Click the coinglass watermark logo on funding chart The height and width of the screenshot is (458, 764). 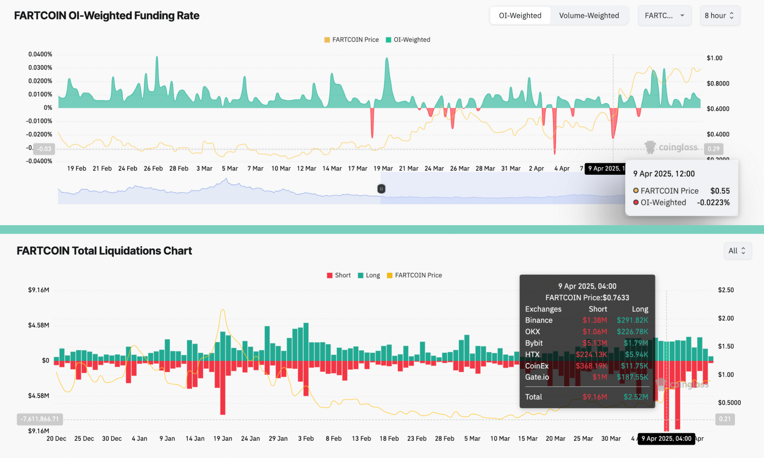[672, 147]
